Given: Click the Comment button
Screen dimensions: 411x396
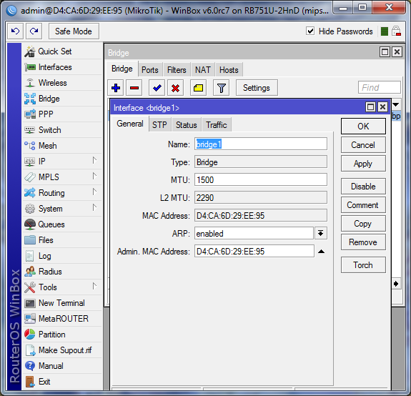Looking at the screenshot, I should tap(363, 205).
